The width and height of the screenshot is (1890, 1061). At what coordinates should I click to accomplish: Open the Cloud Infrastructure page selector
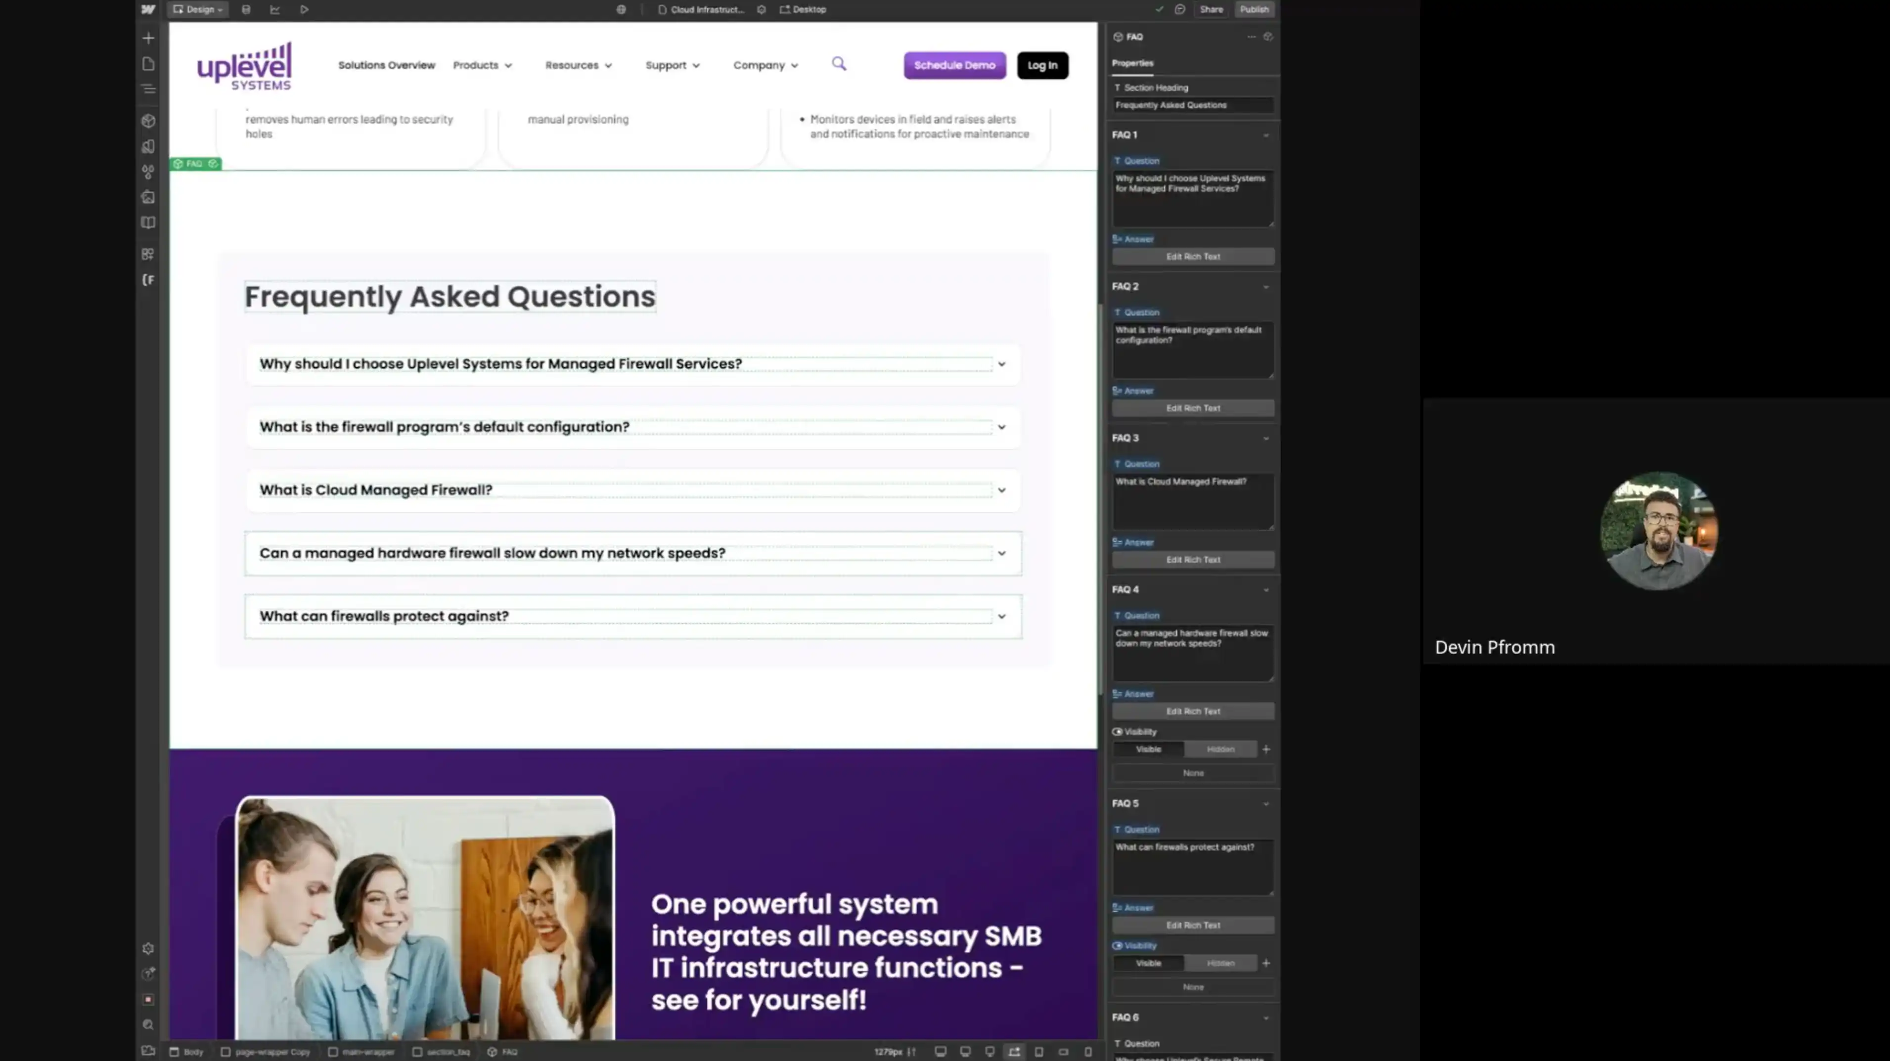(701, 9)
